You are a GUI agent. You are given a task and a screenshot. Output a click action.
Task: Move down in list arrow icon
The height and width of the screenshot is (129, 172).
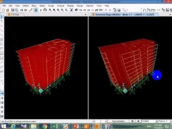[110, 10]
